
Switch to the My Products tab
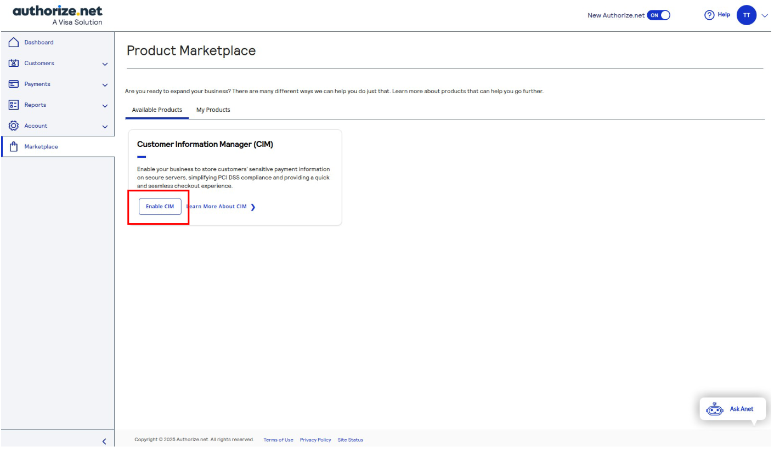click(x=213, y=110)
